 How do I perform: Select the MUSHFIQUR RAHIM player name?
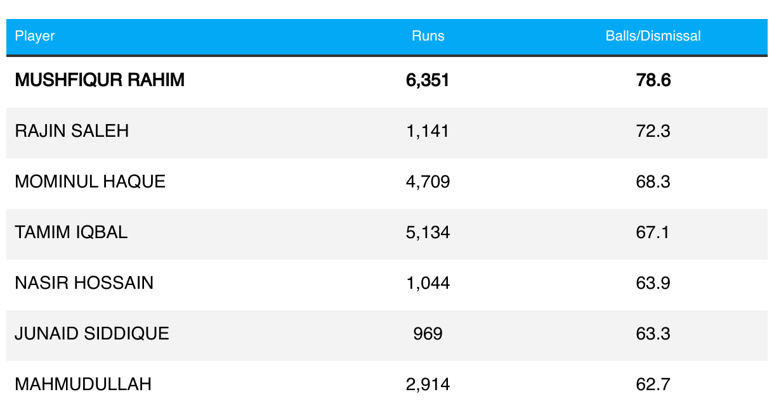click(100, 80)
